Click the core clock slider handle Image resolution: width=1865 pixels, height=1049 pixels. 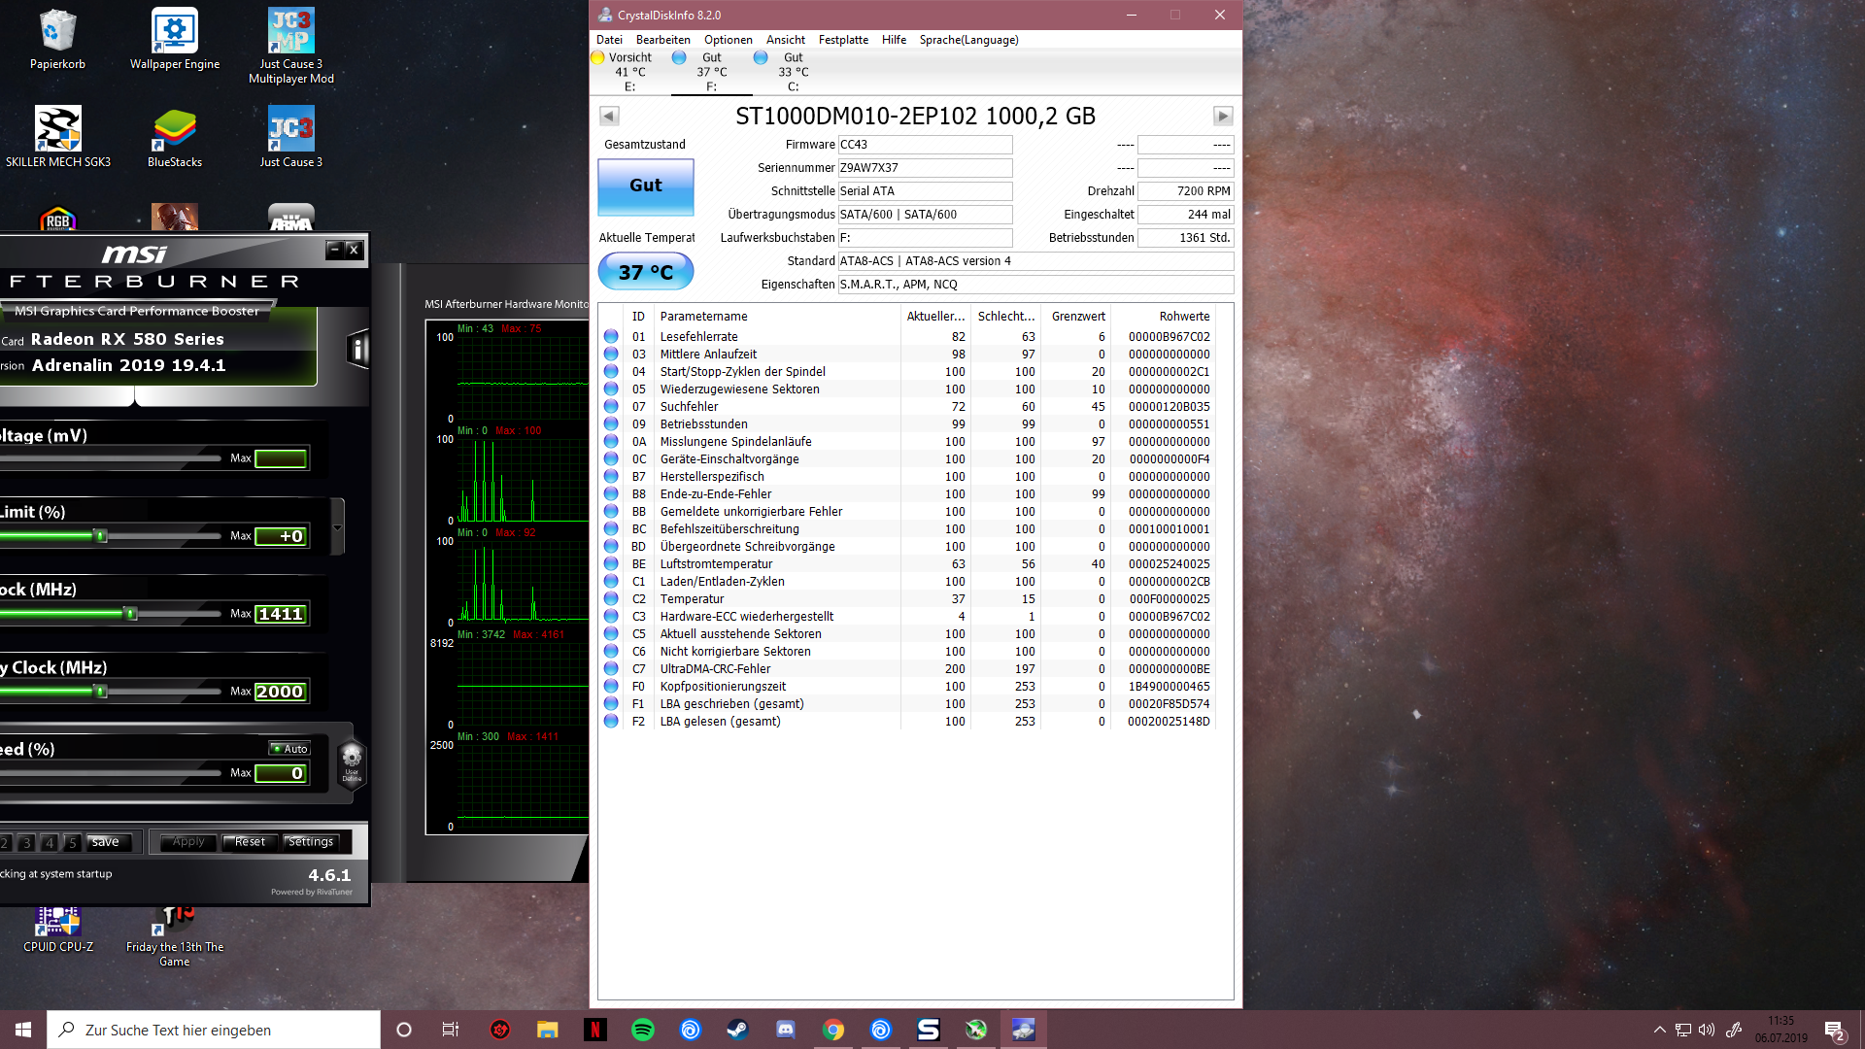tap(130, 614)
